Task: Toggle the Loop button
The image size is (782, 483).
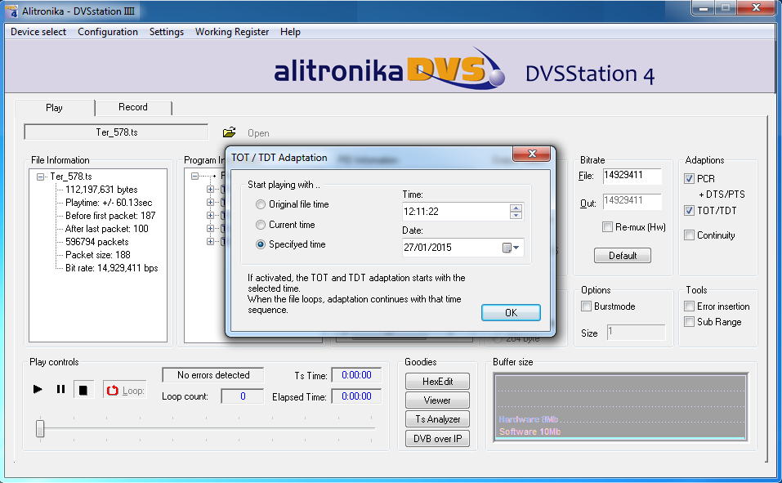Action: tap(125, 391)
